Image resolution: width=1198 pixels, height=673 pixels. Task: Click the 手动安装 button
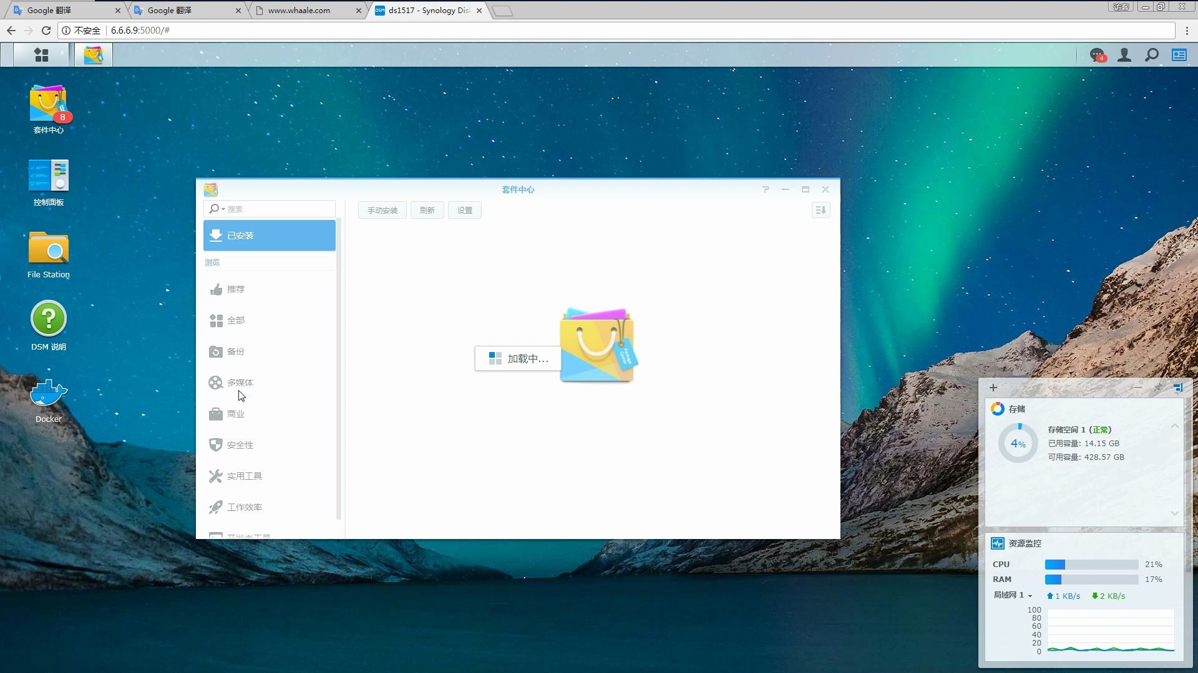tap(382, 210)
